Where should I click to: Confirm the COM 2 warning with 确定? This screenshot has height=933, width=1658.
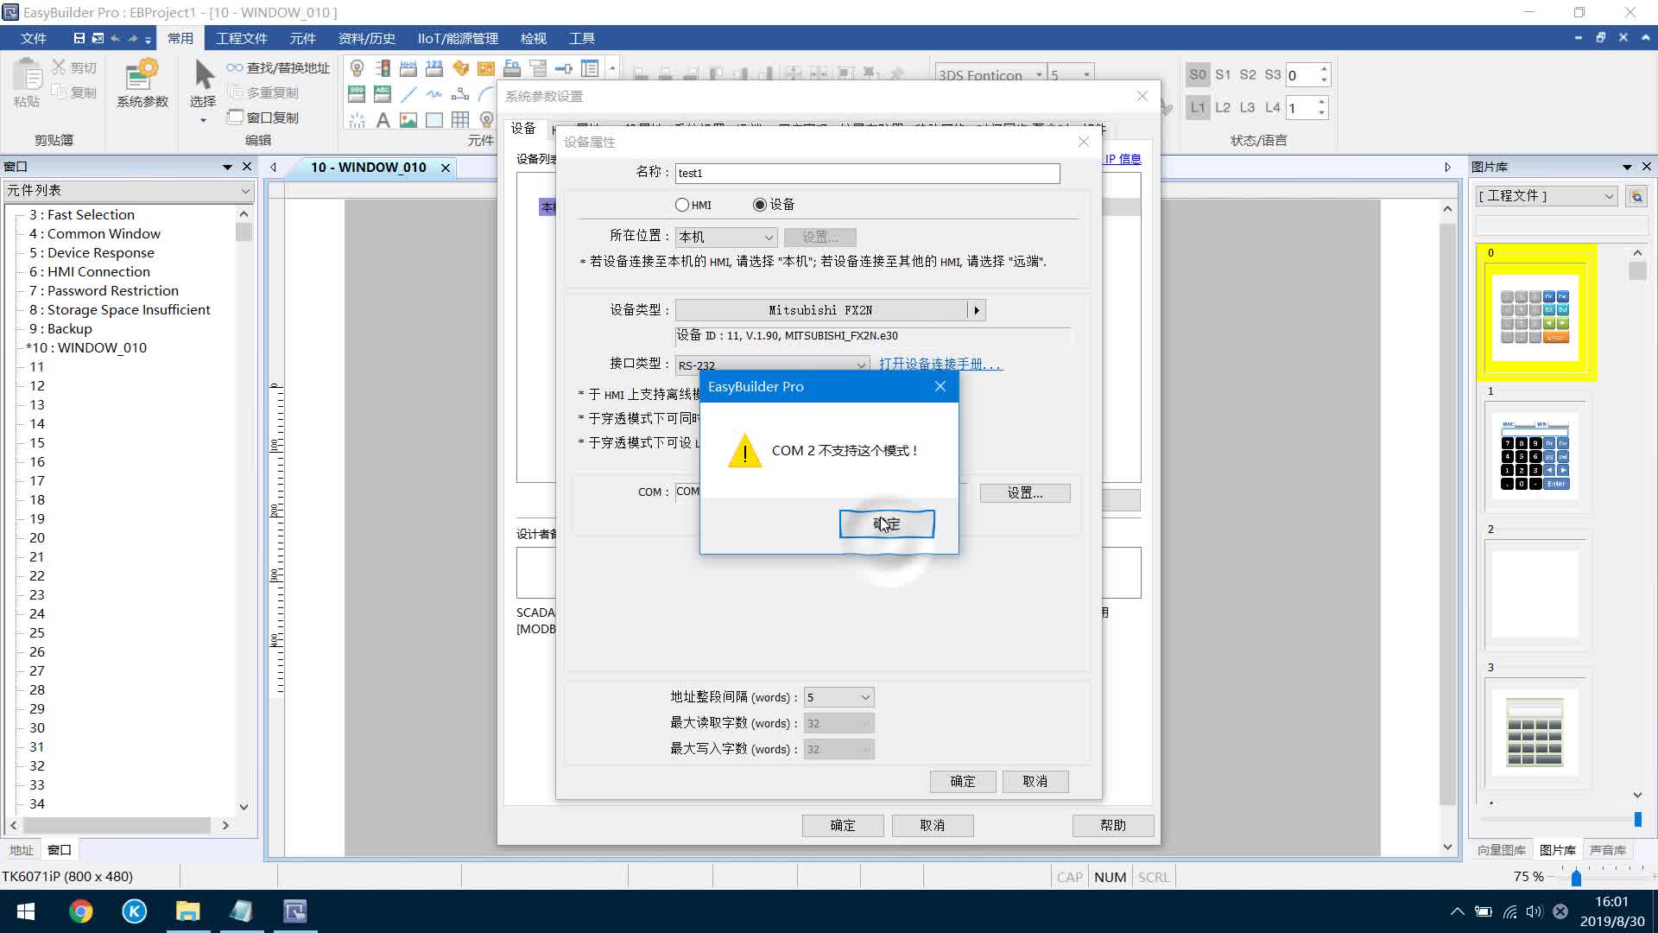pyautogui.click(x=886, y=524)
